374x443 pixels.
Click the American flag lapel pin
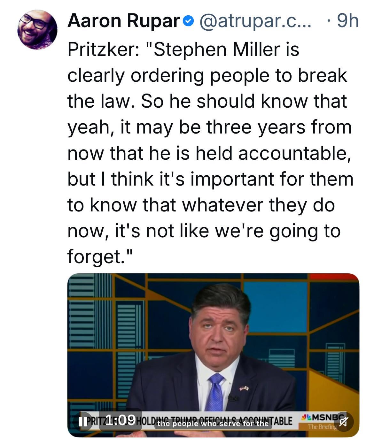pyautogui.click(x=244, y=388)
